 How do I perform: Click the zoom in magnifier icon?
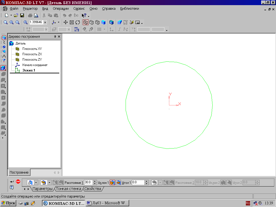[12, 22]
